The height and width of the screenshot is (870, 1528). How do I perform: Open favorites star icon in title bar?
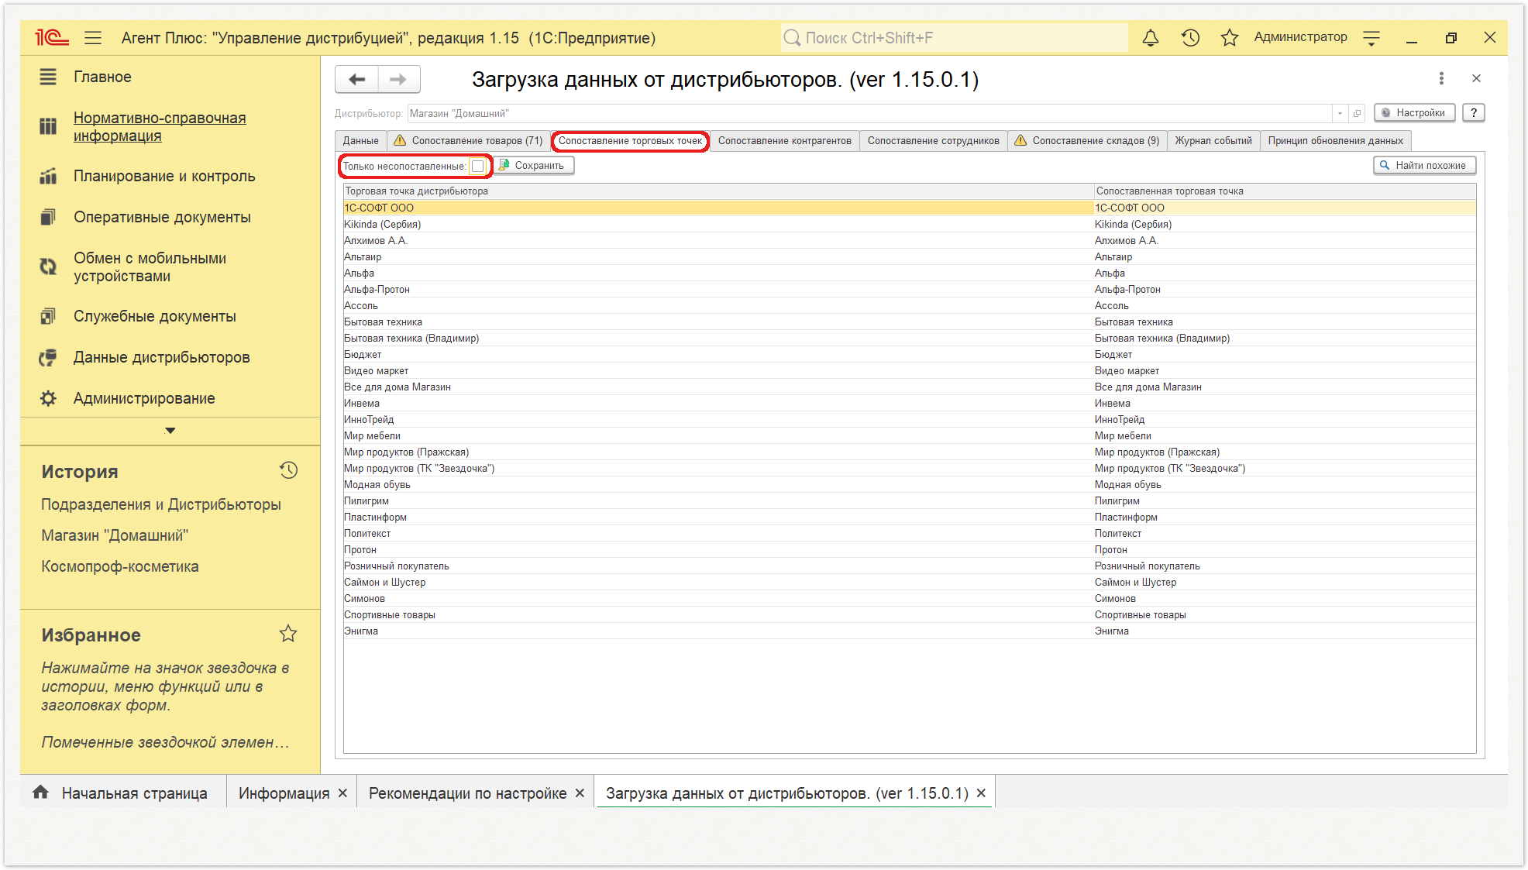pyautogui.click(x=1230, y=37)
